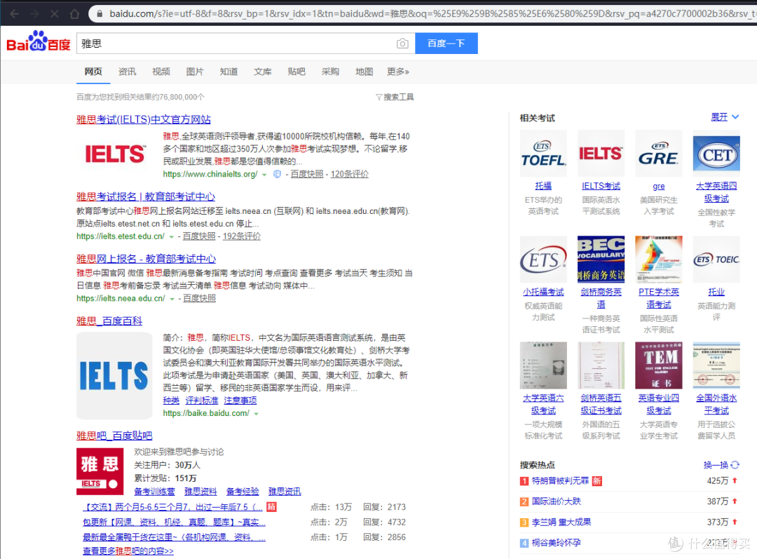Open 包更新【网课、资料、机经 tieba post
The width and height of the screenshot is (757, 559).
174,523
